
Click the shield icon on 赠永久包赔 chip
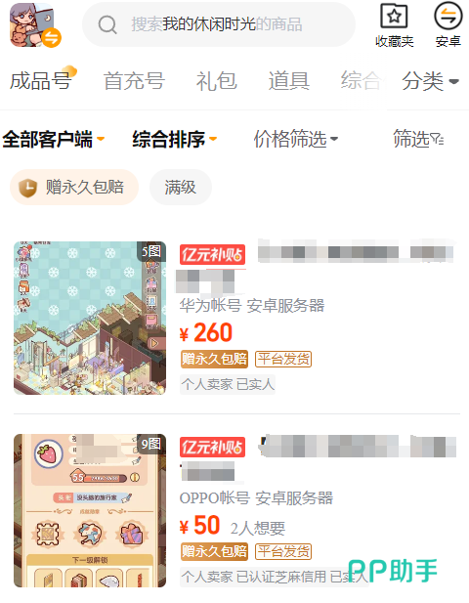(28, 188)
